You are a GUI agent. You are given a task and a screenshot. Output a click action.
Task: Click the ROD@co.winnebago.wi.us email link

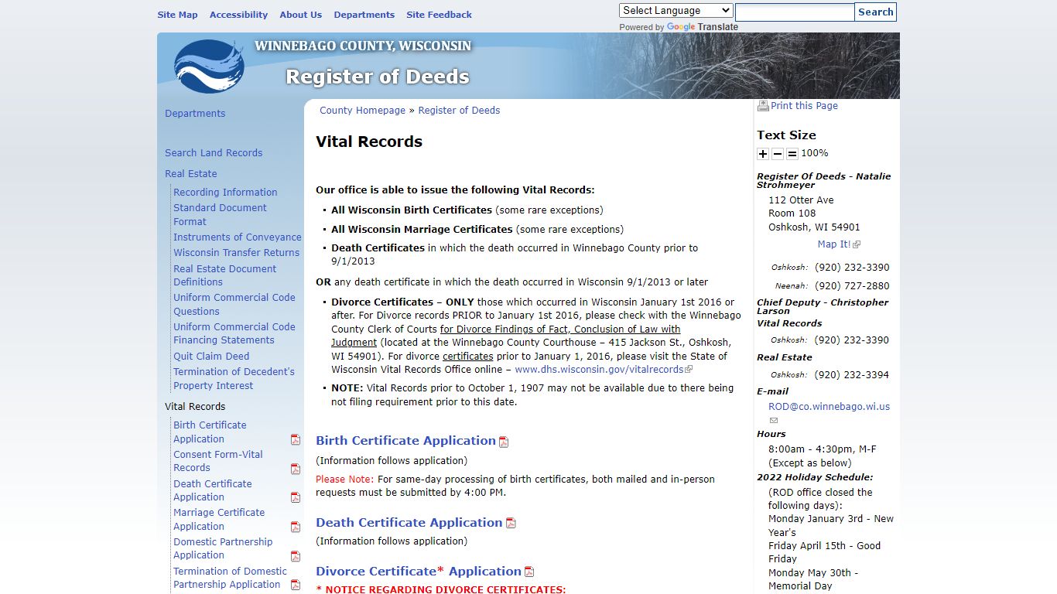(x=829, y=407)
